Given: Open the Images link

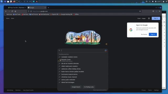Looking at the screenshot, I should (144, 18).
